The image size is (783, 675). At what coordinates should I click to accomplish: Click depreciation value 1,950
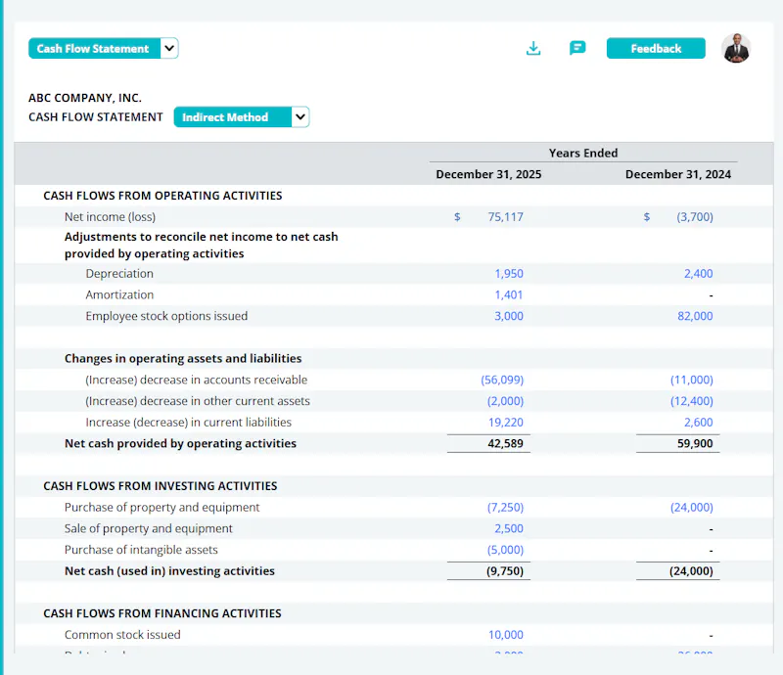pos(509,274)
